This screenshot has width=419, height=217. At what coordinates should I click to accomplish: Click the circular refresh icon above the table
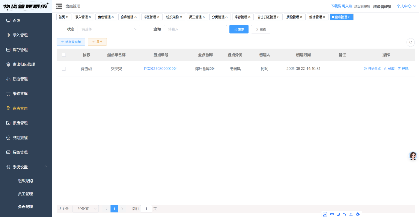[x=410, y=43]
